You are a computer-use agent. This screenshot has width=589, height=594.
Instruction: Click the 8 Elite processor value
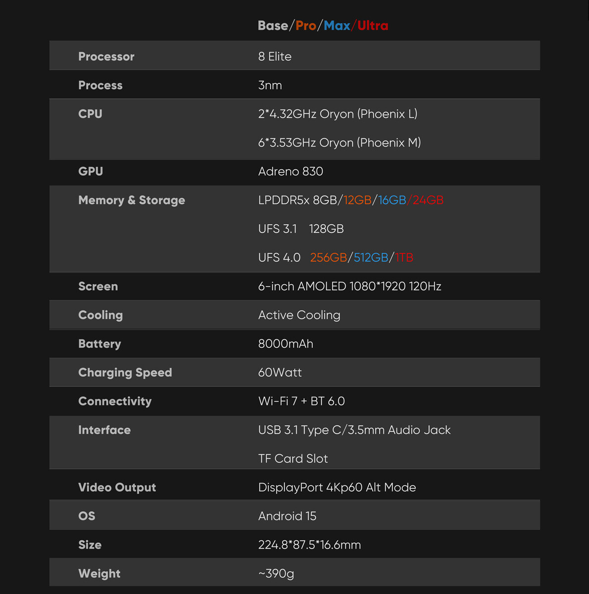[275, 56]
